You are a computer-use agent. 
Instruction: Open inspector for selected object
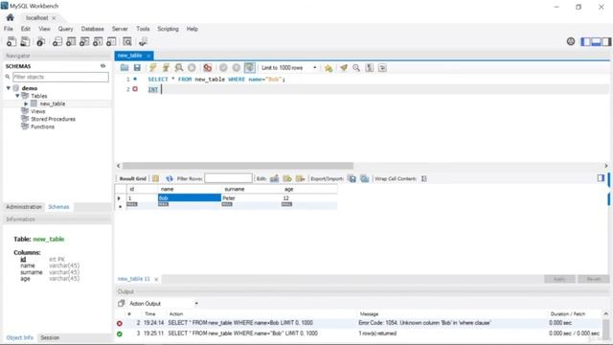point(40,41)
